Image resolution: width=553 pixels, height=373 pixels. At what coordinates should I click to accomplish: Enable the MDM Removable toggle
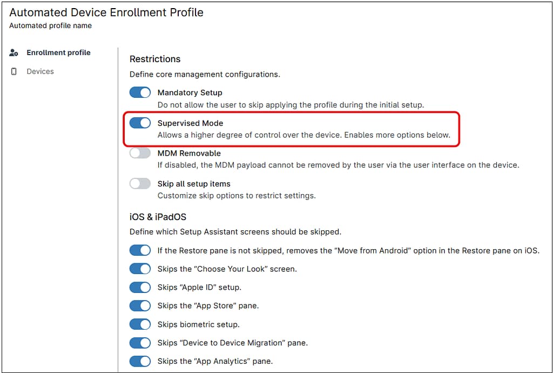[140, 153]
